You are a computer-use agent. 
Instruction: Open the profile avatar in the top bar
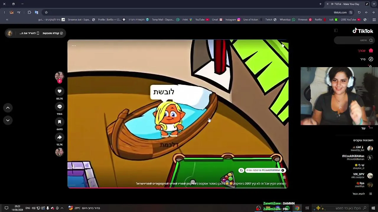pos(10,33)
